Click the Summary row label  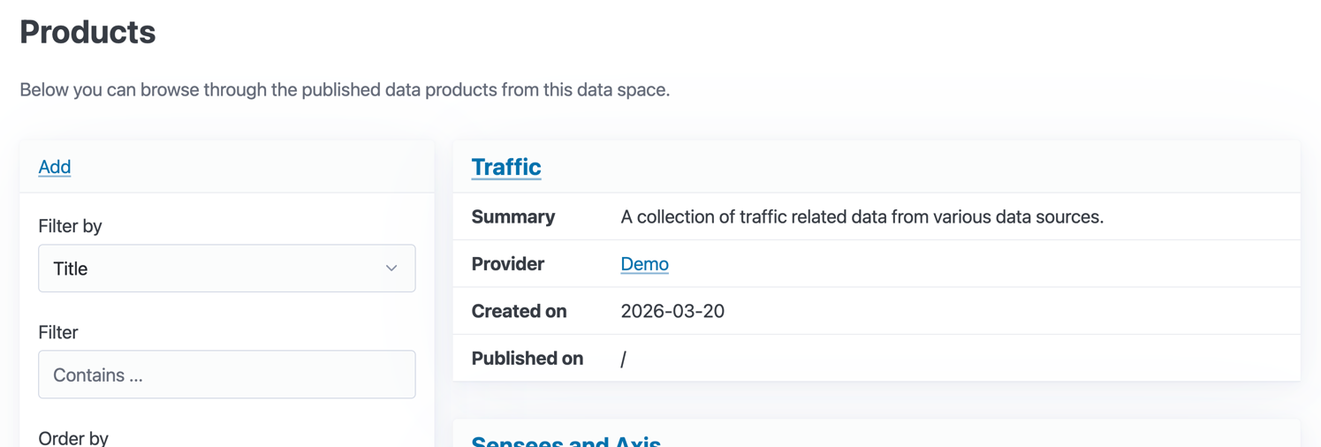point(513,217)
